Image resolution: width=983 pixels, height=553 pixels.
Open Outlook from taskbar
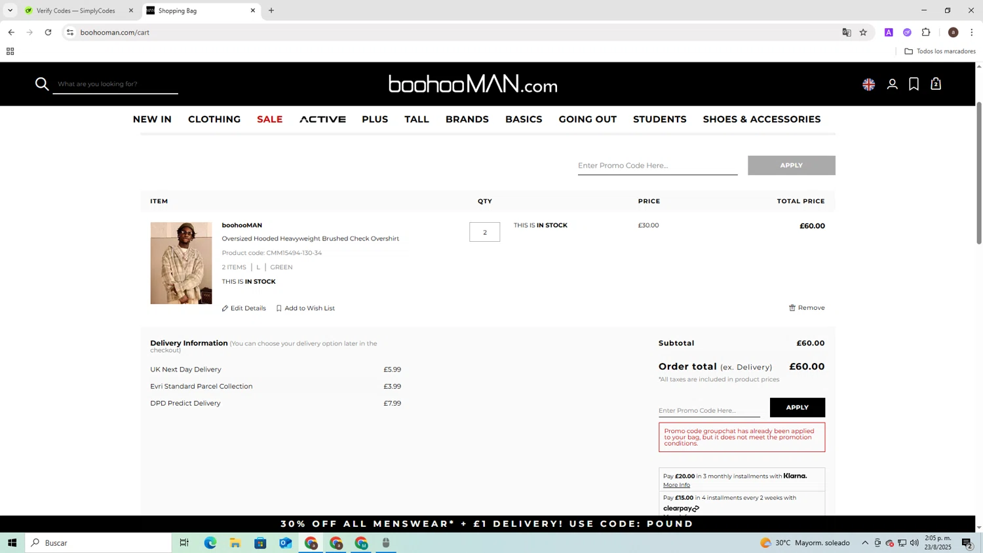tap(286, 543)
